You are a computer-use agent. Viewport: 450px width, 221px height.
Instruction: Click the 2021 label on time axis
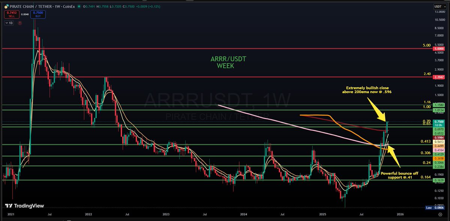tap(11, 215)
